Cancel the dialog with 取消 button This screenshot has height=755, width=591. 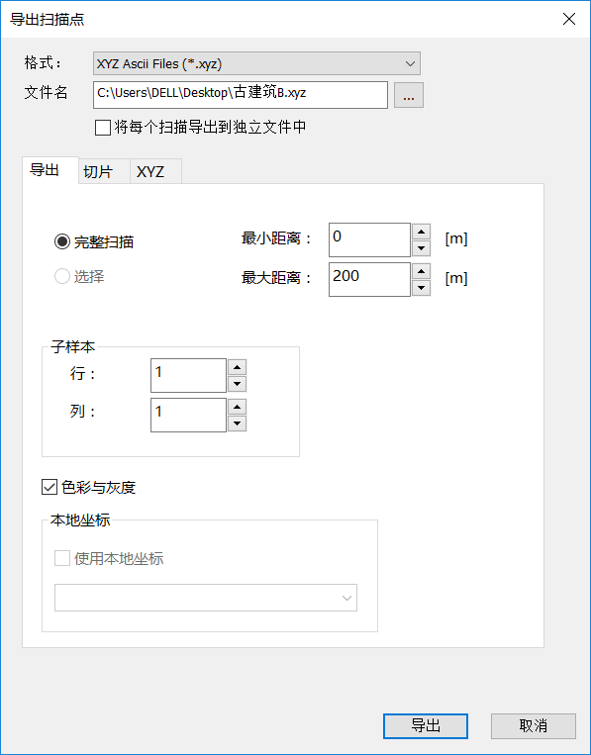(534, 725)
